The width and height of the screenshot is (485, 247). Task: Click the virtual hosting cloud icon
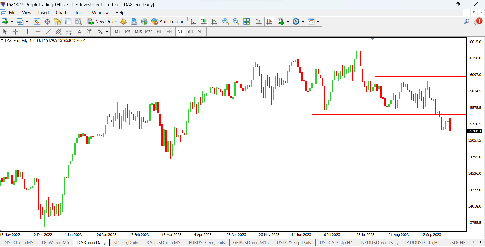(134, 22)
